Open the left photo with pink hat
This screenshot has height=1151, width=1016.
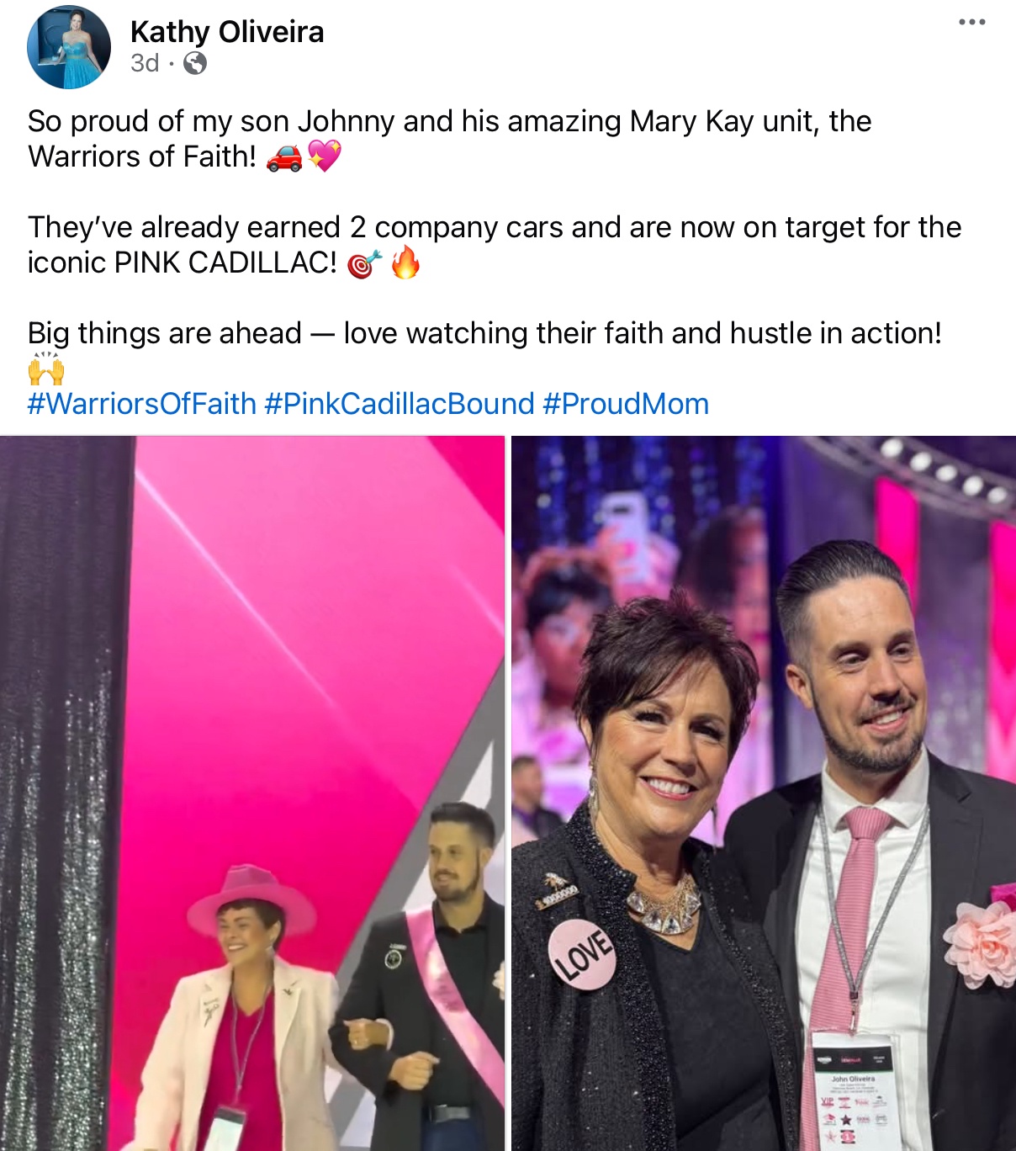[252, 793]
